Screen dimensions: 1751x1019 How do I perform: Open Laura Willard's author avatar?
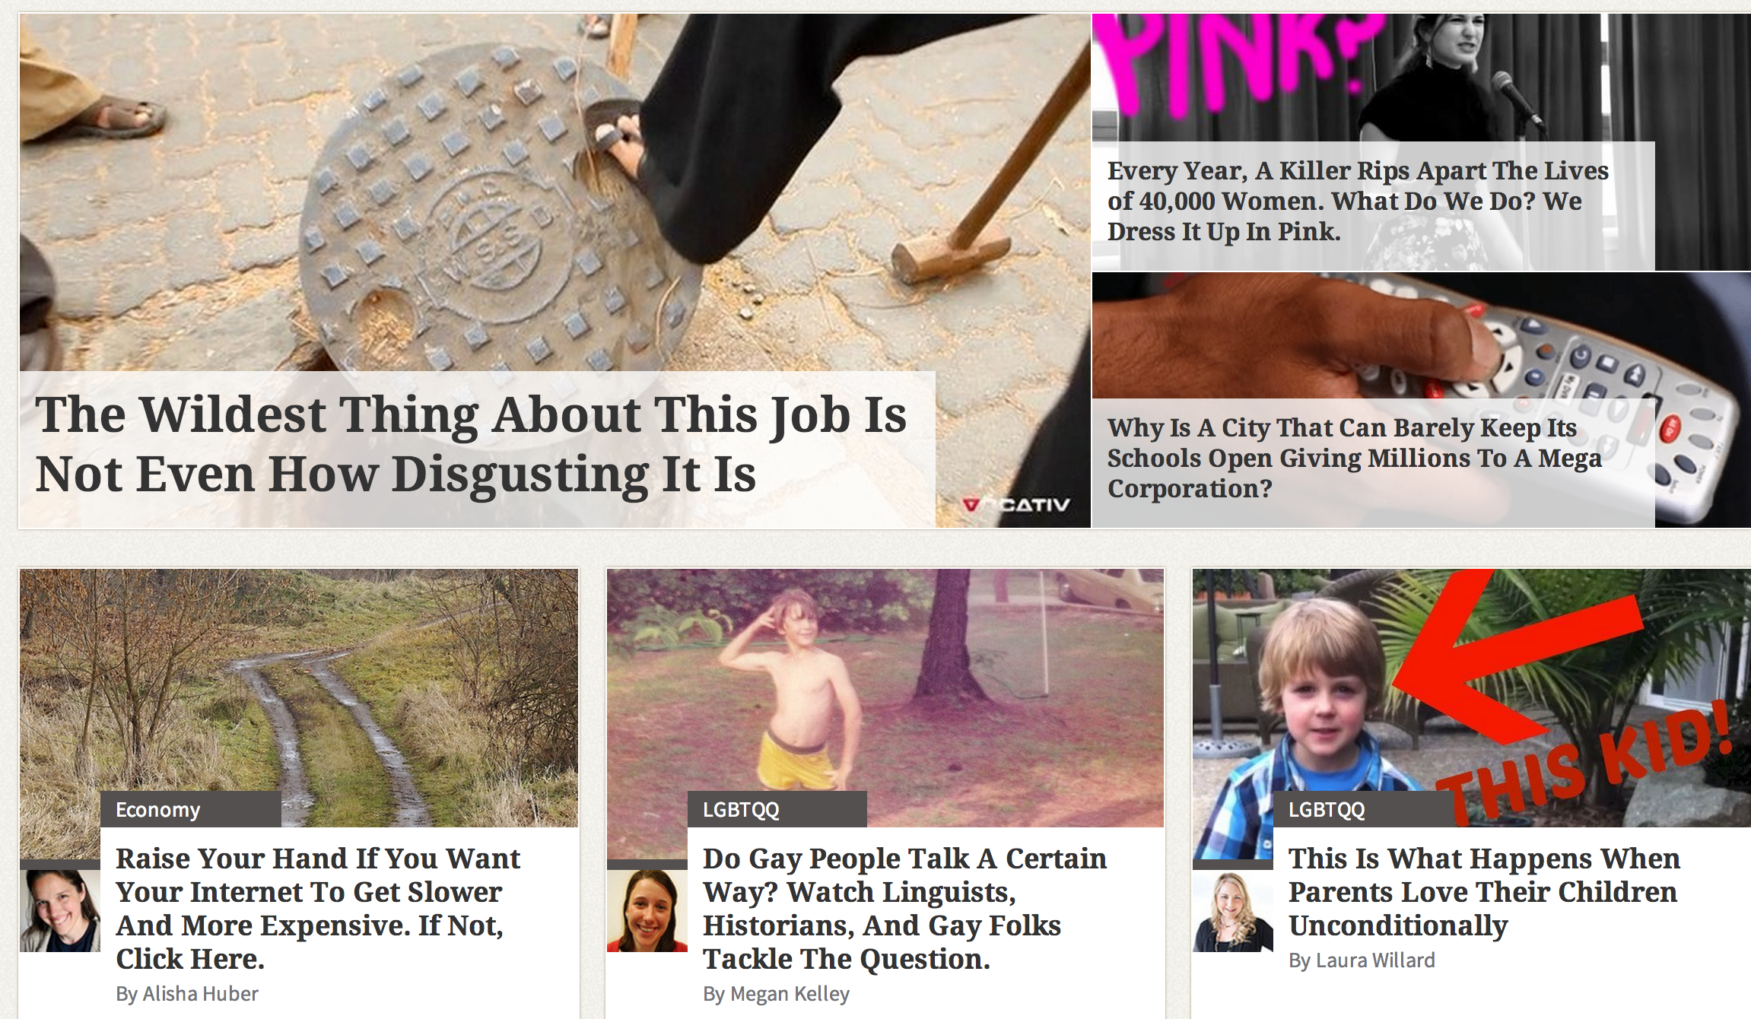[1233, 910]
